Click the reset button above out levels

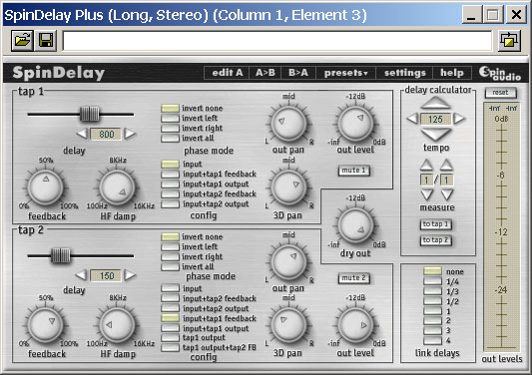click(500, 92)
